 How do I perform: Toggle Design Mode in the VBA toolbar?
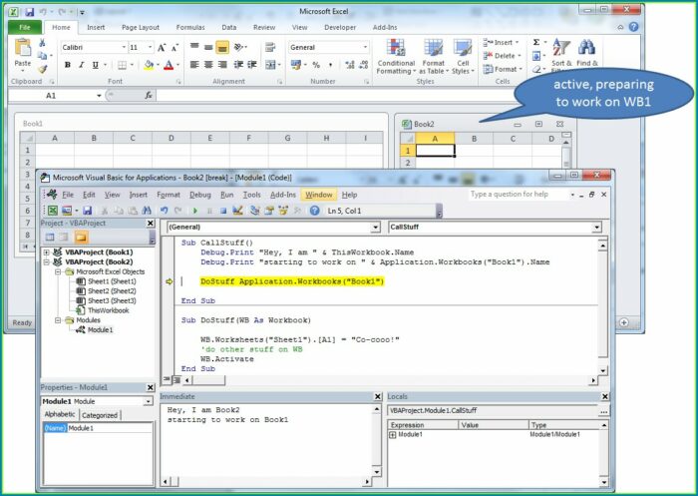[x=237, y=211]
